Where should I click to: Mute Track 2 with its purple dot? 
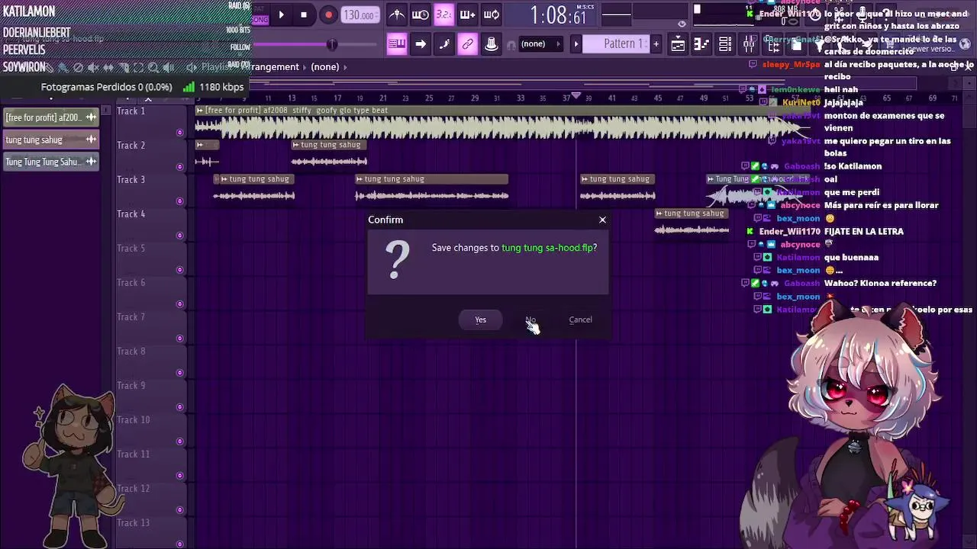click(x=180, y=167)
